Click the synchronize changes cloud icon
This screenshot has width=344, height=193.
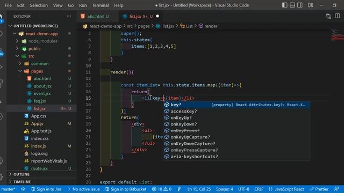23,189
